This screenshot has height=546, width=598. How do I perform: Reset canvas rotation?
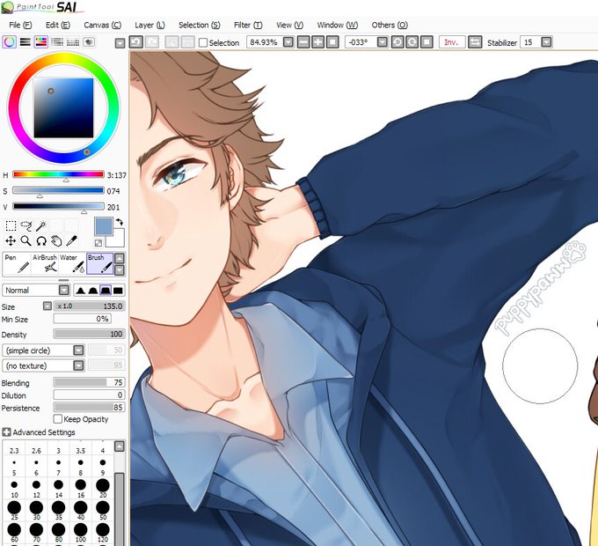427,42
